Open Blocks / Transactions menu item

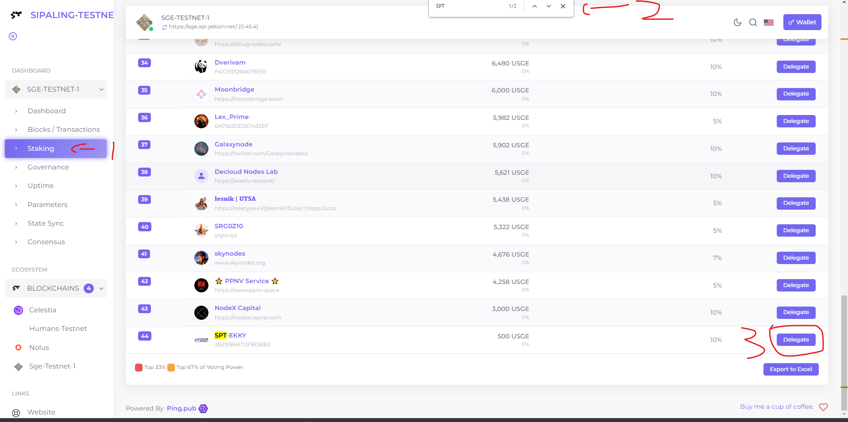(64, 130)
